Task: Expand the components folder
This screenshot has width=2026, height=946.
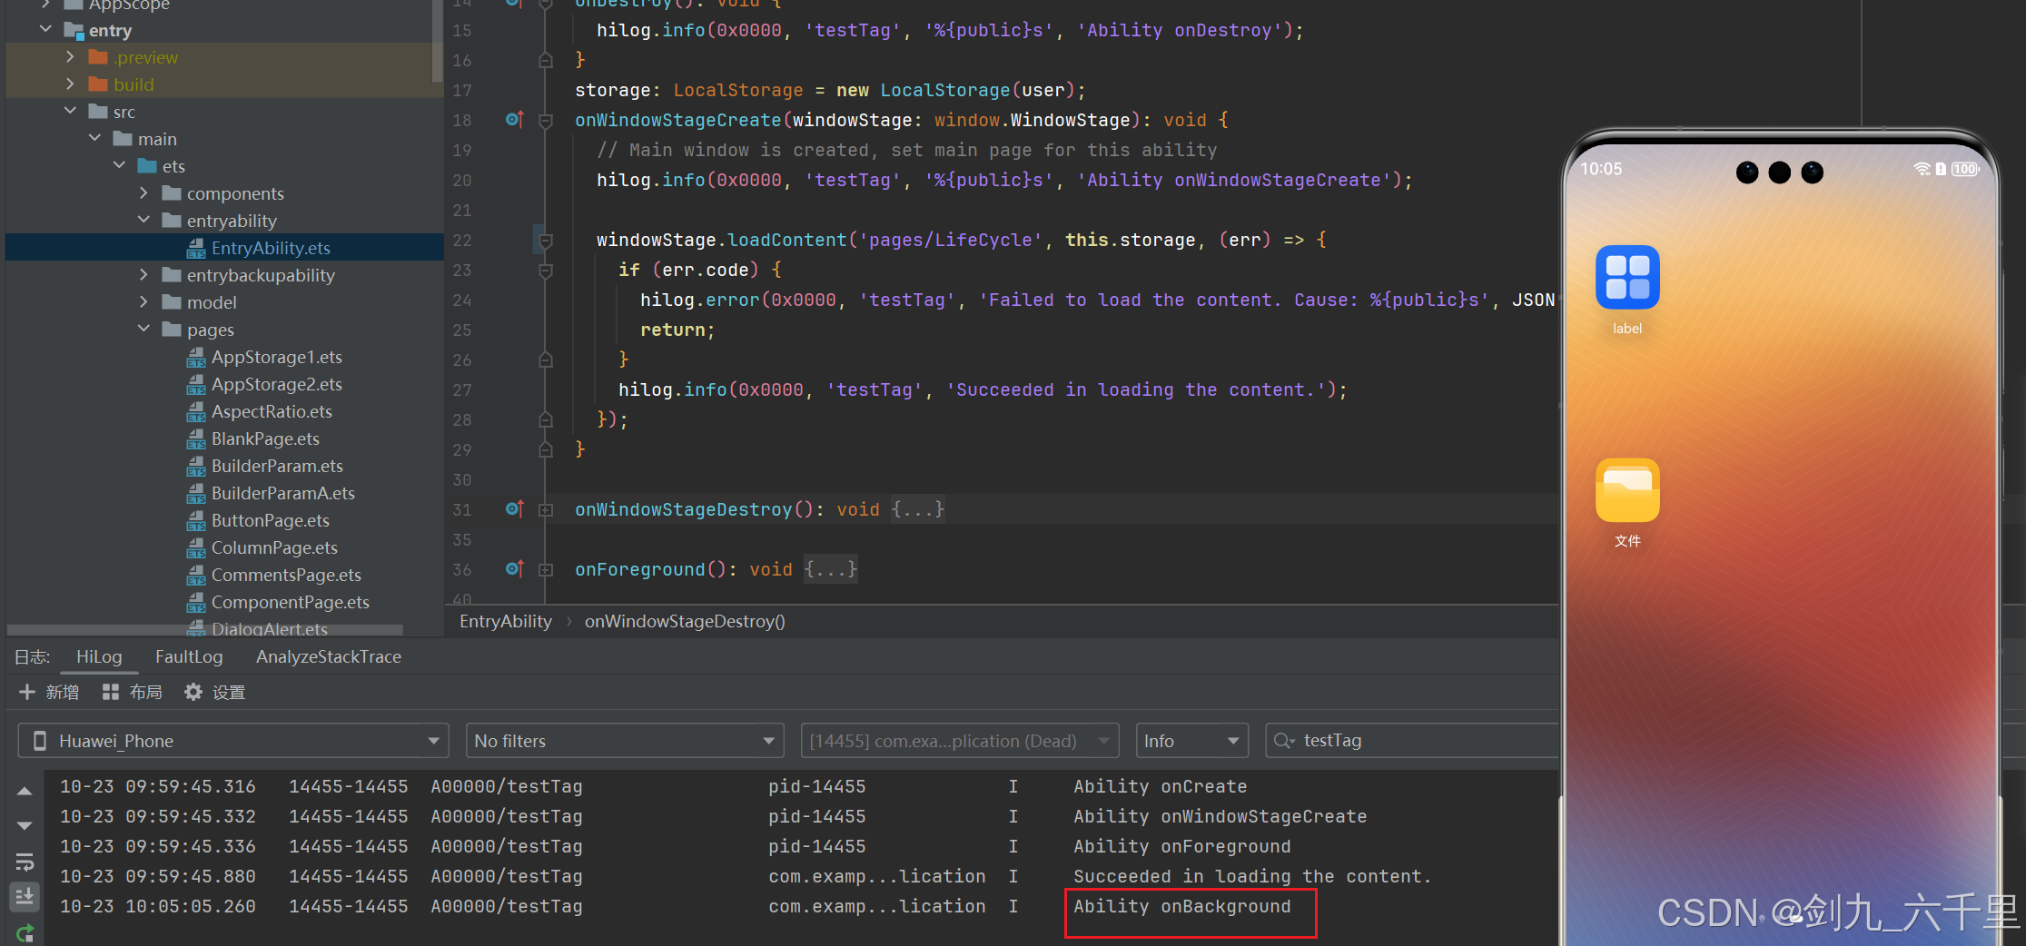Action: click(x=143, y=193)
